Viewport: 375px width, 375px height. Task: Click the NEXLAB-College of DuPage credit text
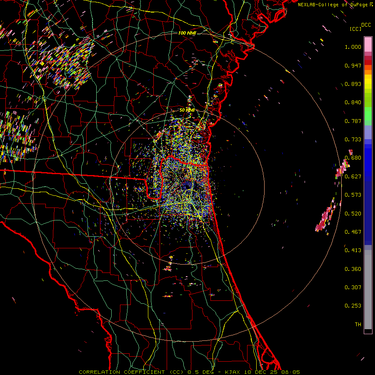pyautogui.click(x=335, y=5)
